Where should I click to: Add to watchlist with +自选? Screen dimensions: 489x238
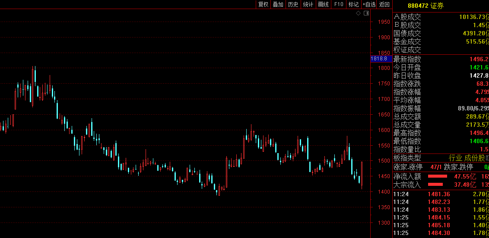[369, 4]
